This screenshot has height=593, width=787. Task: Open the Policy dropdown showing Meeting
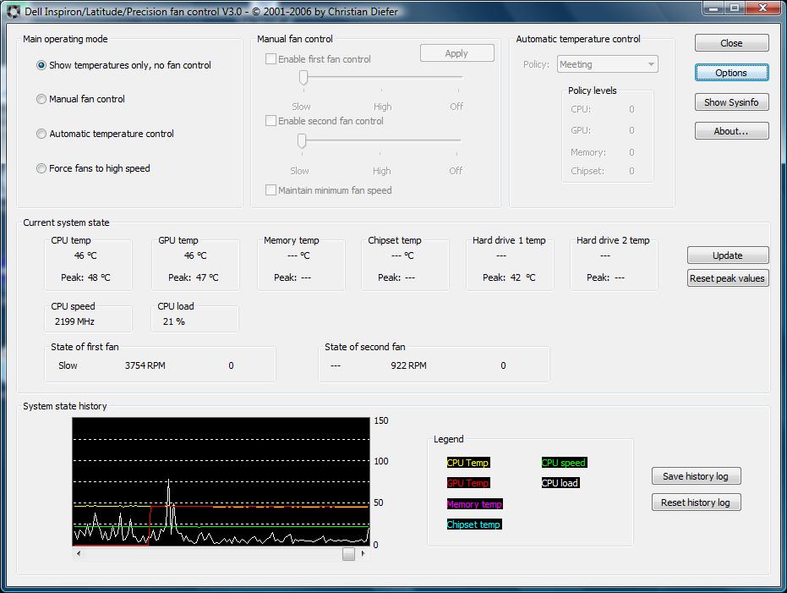tap(607, 64)
